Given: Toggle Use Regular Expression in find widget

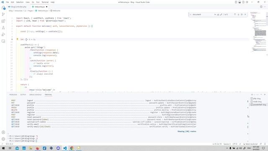Looking at the screenshot, I should click(221, 15).
